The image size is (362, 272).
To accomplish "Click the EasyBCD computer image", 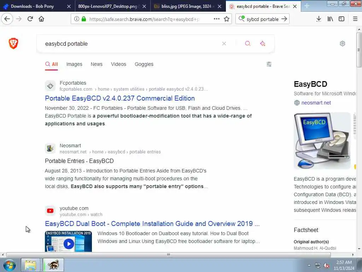I will point(322,141).
